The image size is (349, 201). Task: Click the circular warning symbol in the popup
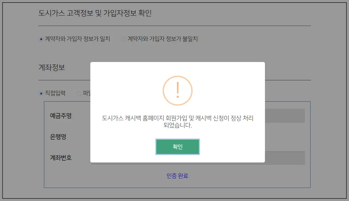click(177, 90)
